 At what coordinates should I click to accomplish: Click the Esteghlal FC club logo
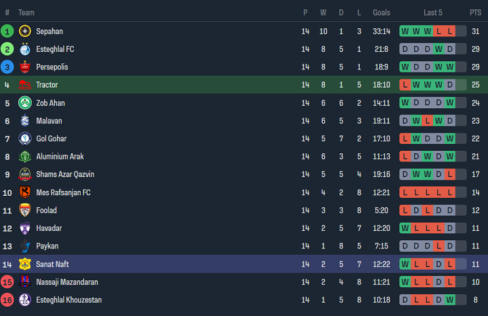(25, 49)
